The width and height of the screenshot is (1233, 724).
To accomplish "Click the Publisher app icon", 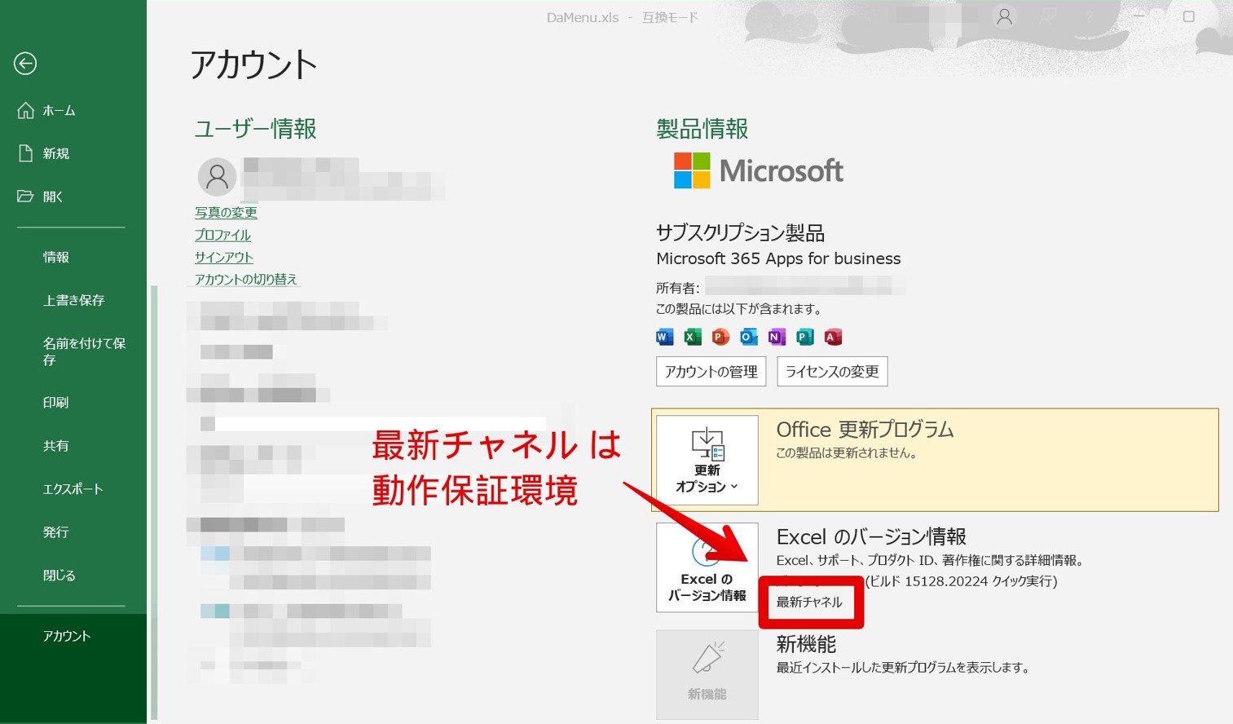I will pyautogui.click(x=805, y=337).
